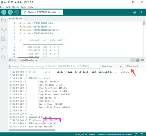Click the serial message input field
The image size is (146, 136).
coord(54,66)
